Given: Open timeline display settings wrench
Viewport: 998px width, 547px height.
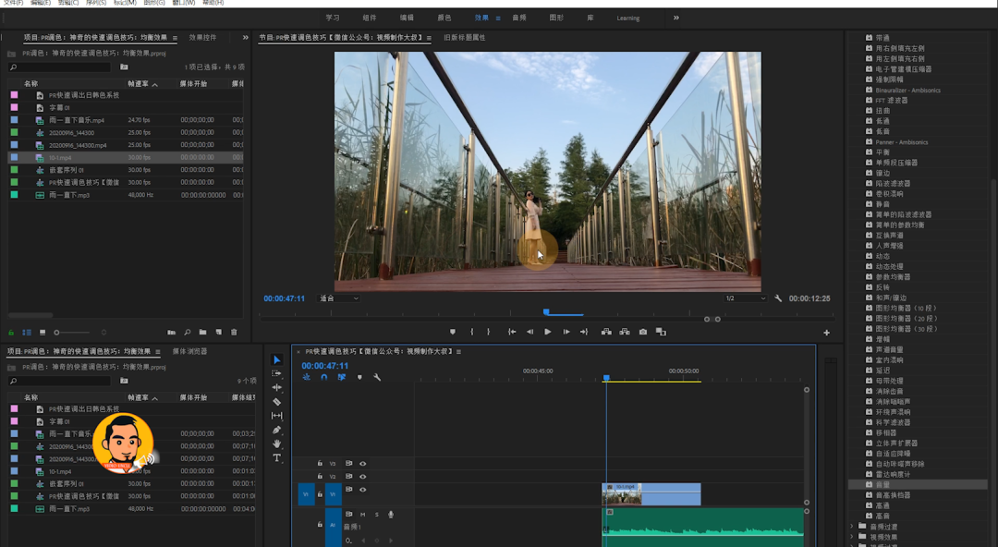Looking at the screenshot, I should [377, 378].
